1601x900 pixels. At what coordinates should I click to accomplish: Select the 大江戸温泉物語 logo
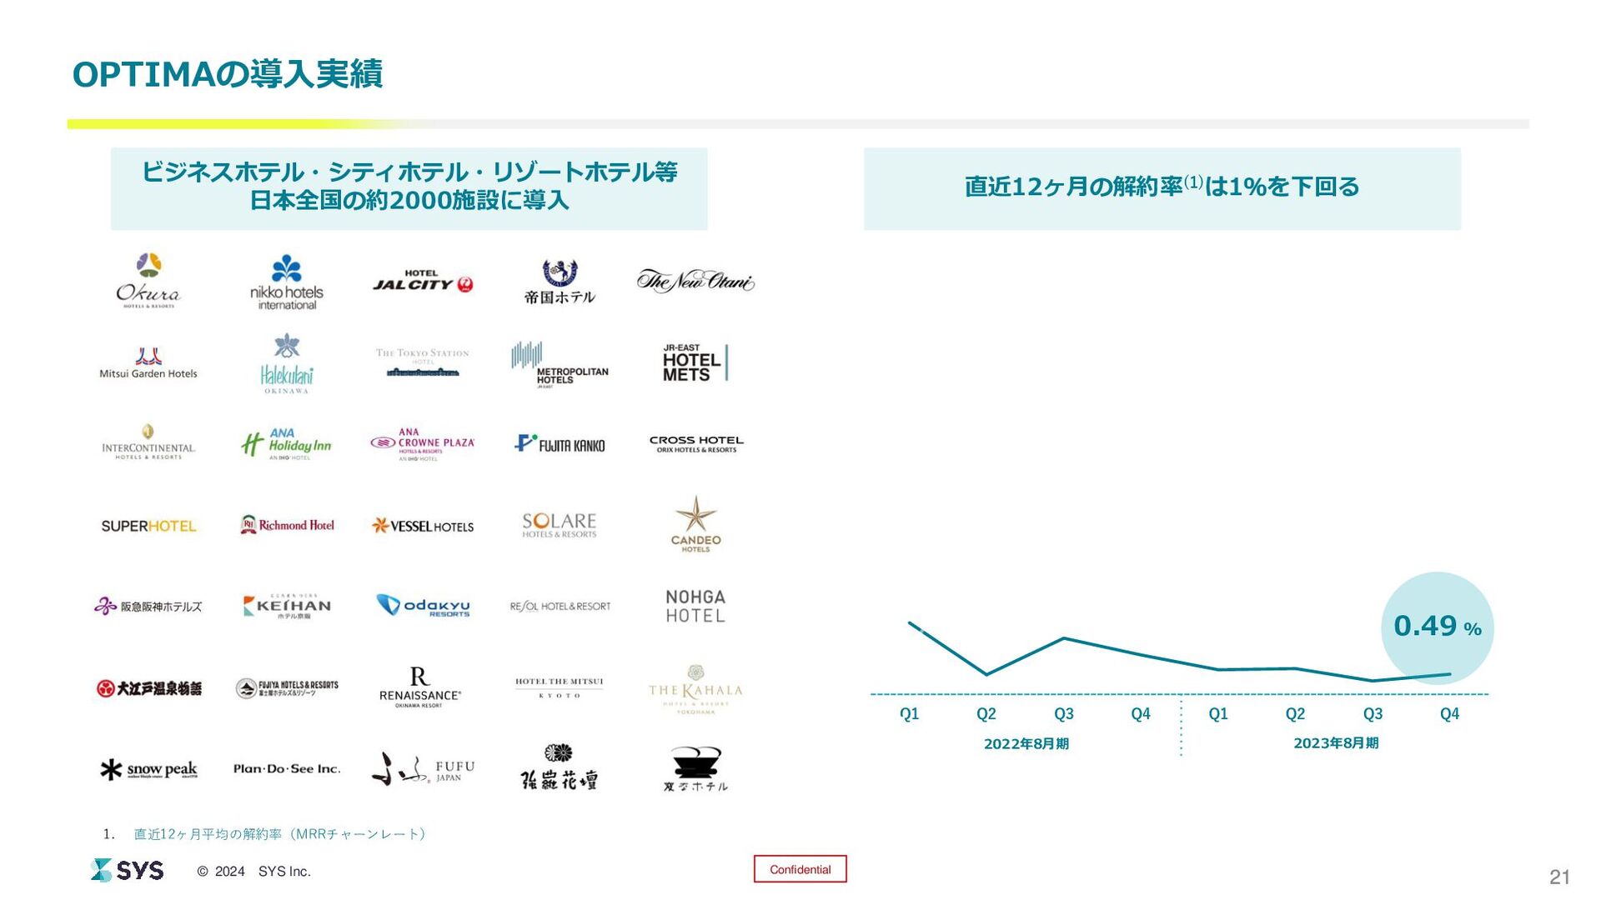click(148, 688)
